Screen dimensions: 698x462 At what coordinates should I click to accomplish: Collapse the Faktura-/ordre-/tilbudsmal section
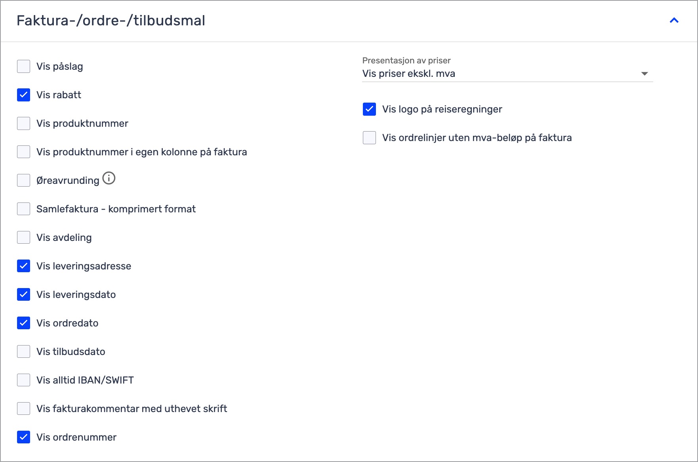click(x=674, y=21)
